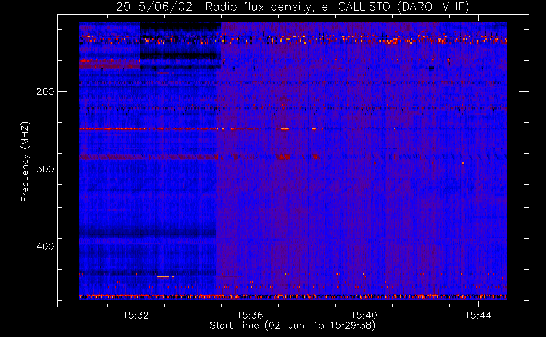The image size is (546, 337).
Task: Click the 15:32 time tick label
Action: pos(136,316)
